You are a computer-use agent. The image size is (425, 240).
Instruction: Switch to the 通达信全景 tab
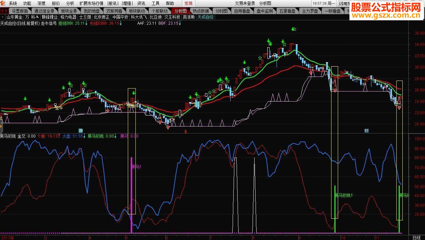point(44,11)
